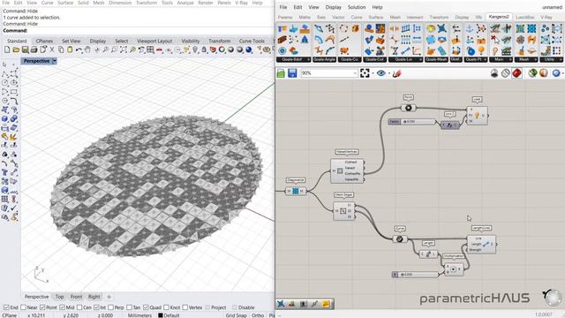Toggle the Mid osnap checkbox
The width and height of the screenshot is (565, 318).
62,307
